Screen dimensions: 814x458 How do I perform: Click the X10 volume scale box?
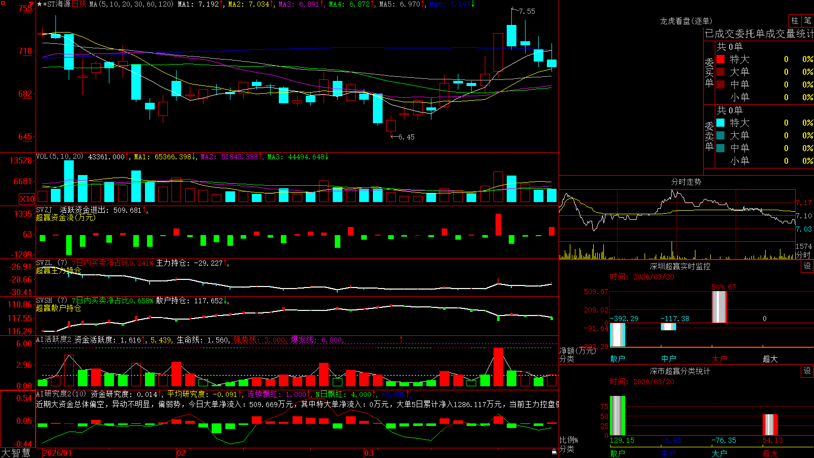point(27,199)
